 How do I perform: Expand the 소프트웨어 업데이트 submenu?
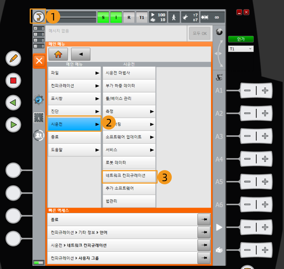pyautogui.click(x=129, y=137)
